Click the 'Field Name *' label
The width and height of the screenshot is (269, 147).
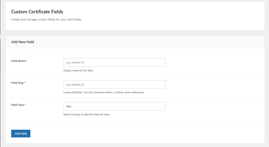pos(19,61)
